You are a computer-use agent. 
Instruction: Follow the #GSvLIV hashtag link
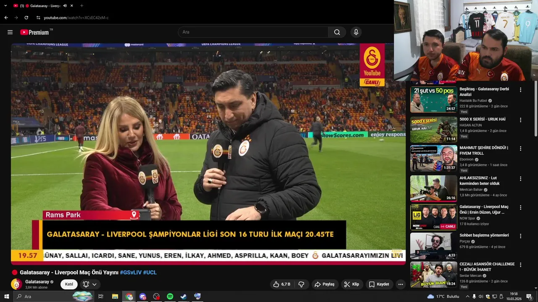tap(131, 273)
